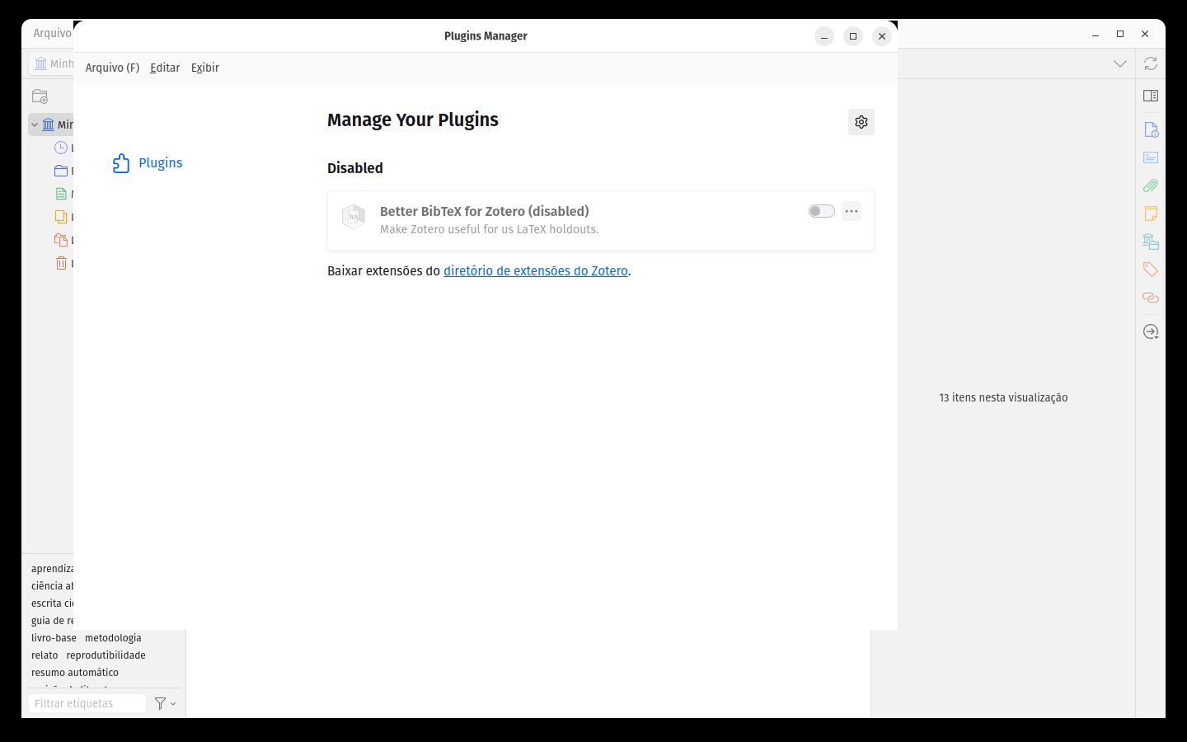This screenshot has height=742, width=1187.
Task: Select the relato tag in Zotero
Action: pos(45,655)
